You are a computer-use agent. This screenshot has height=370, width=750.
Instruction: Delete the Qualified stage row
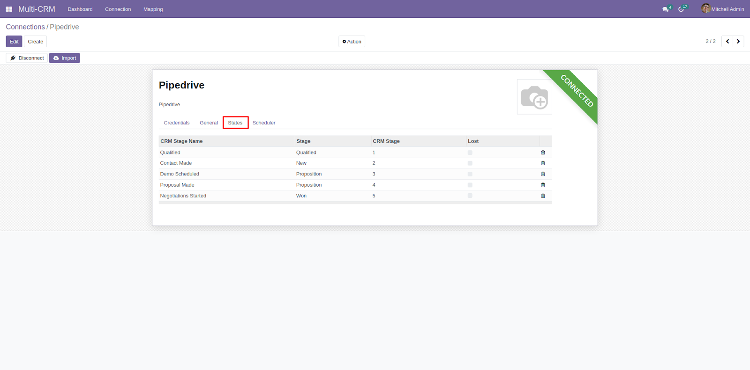543,152
